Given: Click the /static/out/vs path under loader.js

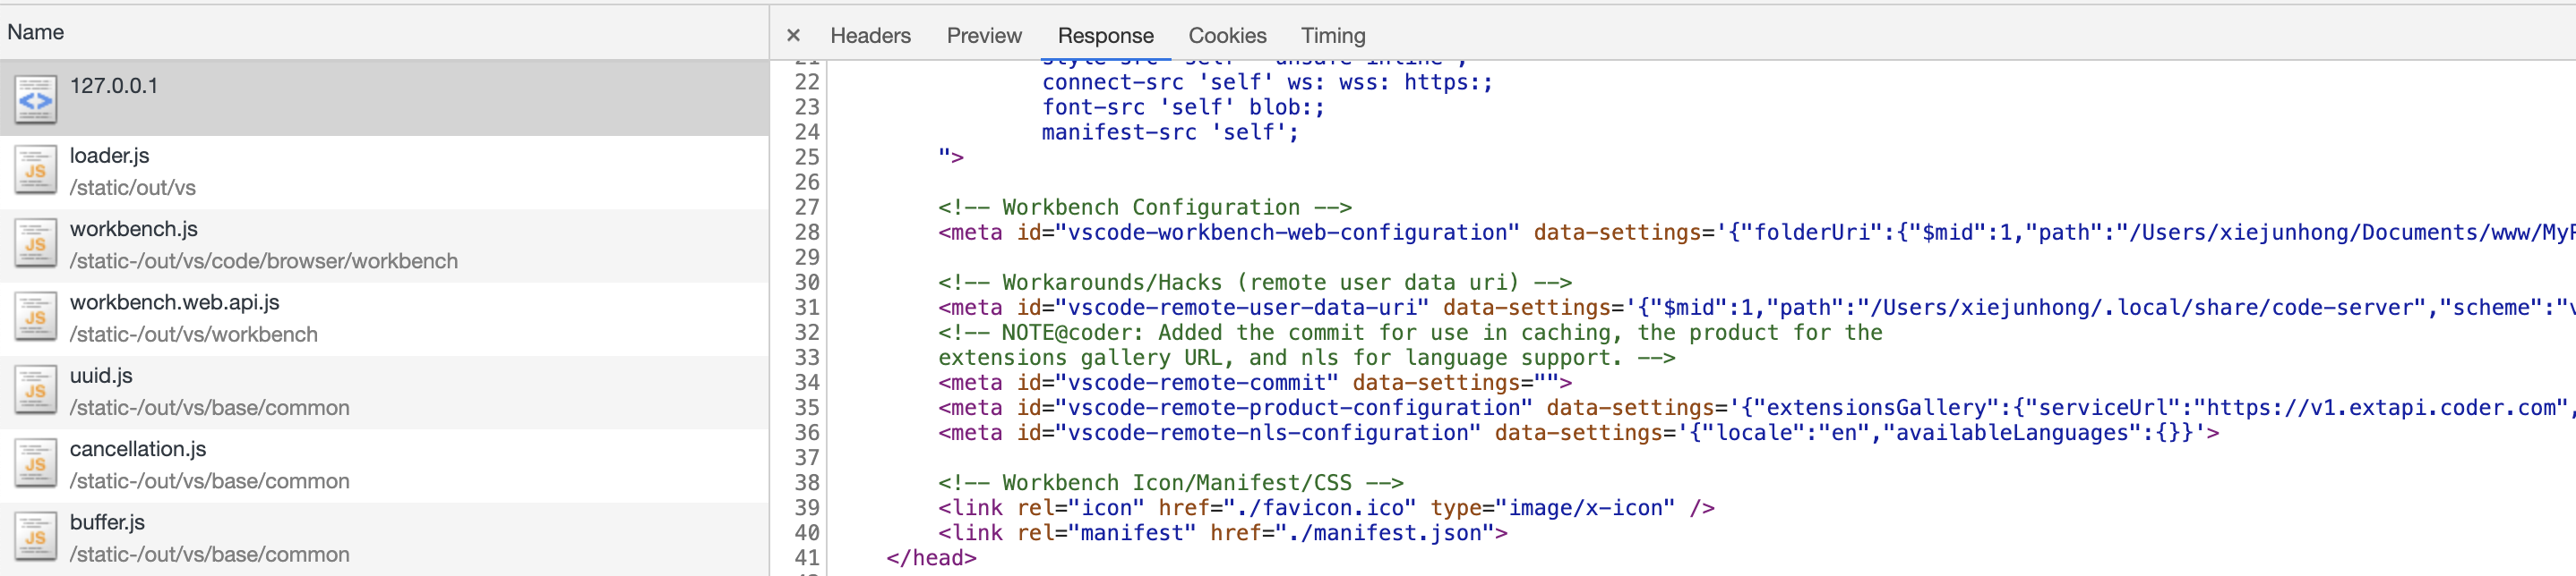Looking at the screenshot, I should click(x=132, y=188).
